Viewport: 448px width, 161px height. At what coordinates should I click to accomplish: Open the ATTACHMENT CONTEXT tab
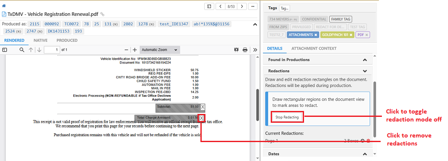[314, 48]
